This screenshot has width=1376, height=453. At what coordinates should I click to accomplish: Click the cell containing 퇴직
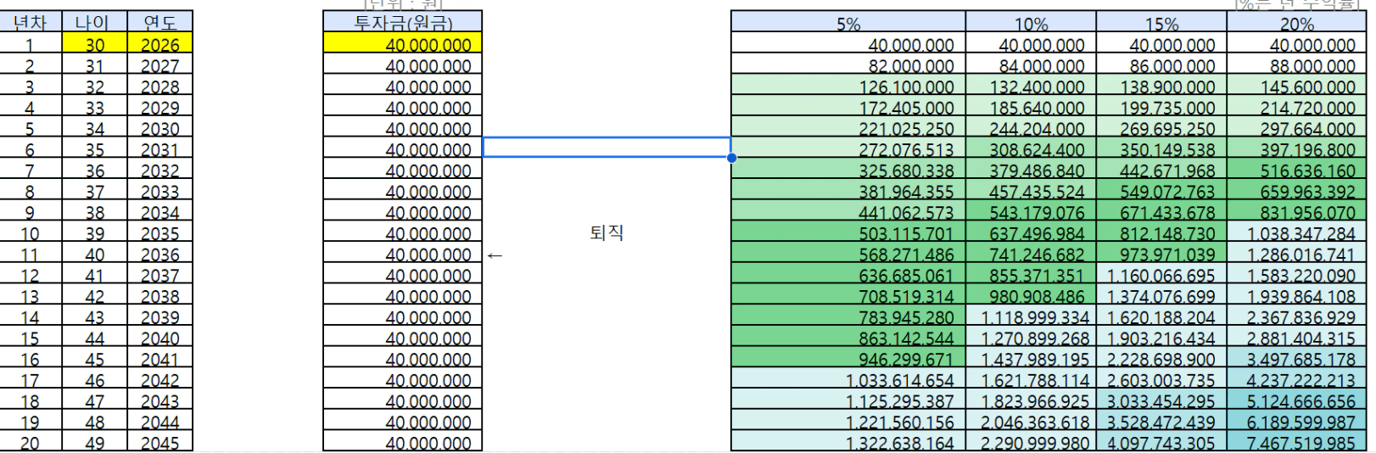point(606,233)
